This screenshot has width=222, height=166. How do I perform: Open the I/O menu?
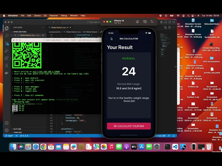click(x=45, y=16)
